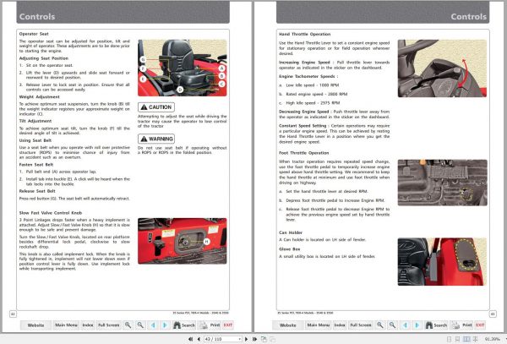Go to next page in viewer bar

click(247, 339)
